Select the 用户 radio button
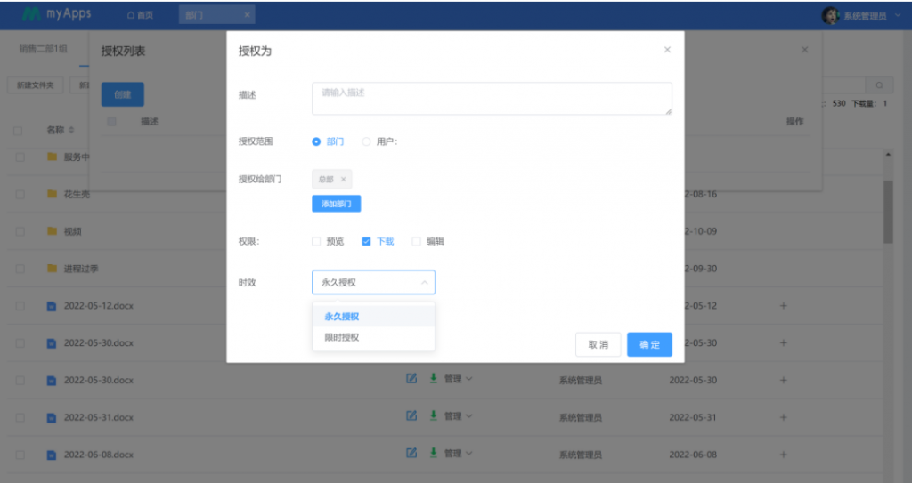The height and width of the screenshot is (483, 912). pos(366,141)
